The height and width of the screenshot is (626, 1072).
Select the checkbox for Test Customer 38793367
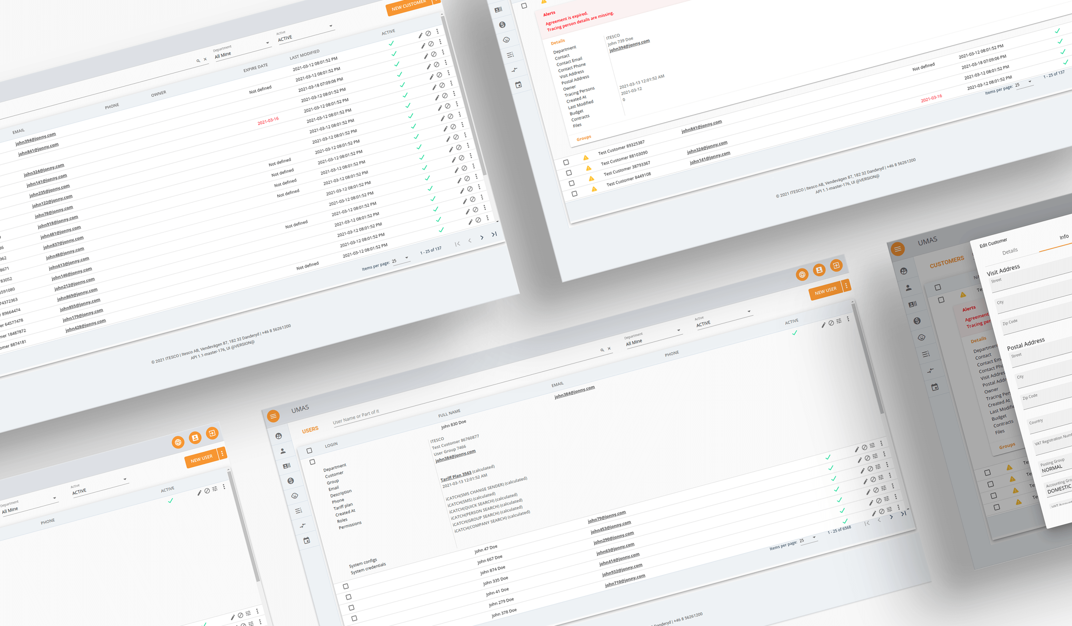[572, 183]
